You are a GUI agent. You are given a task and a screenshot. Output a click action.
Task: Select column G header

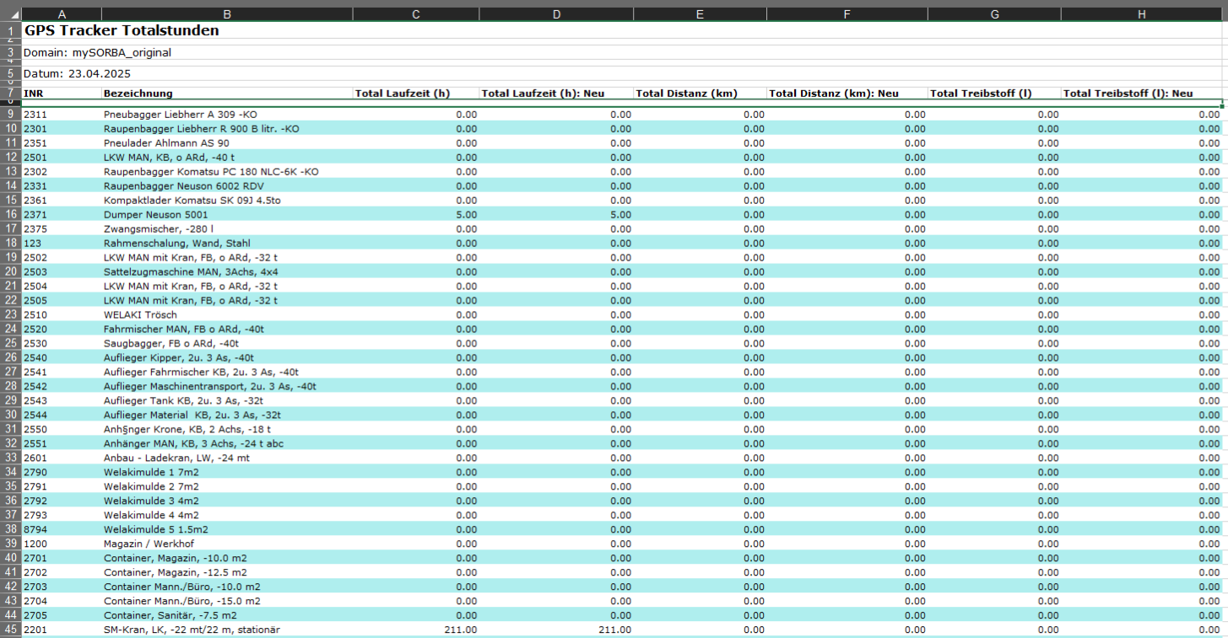tap(994, 14)
